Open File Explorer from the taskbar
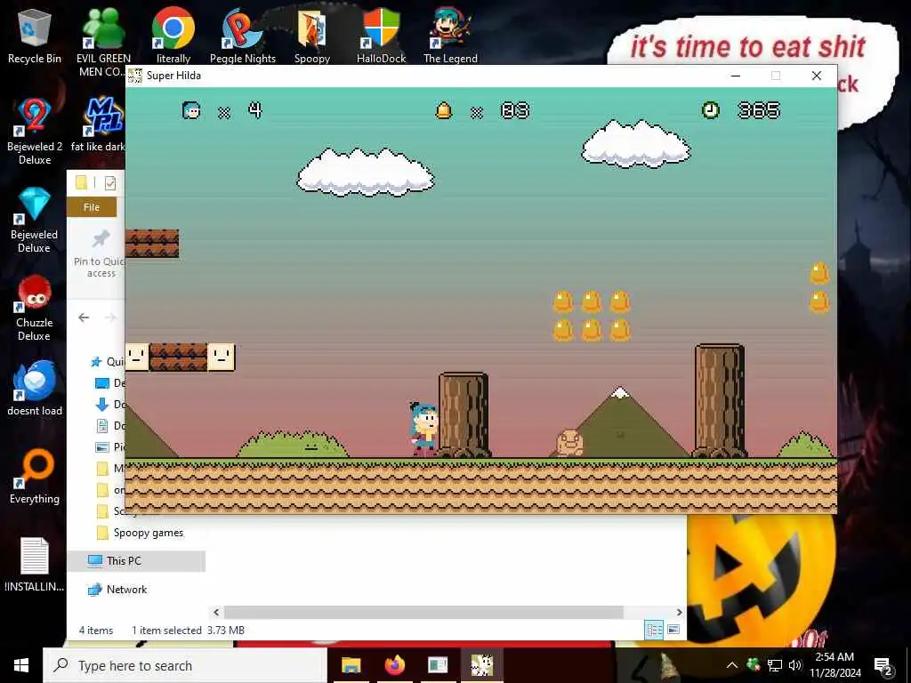Screen dimensions: 911x683 351,665
